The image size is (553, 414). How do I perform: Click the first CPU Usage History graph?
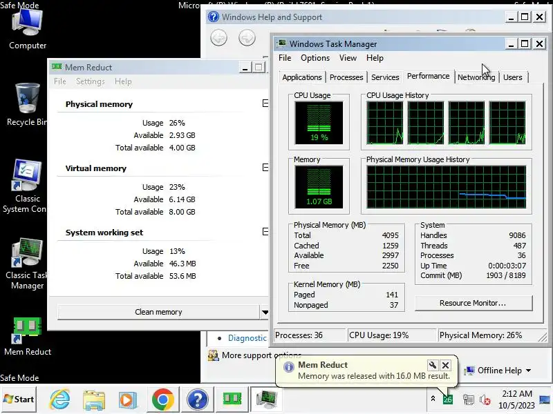pyautogui.click(x=385, y=123)
